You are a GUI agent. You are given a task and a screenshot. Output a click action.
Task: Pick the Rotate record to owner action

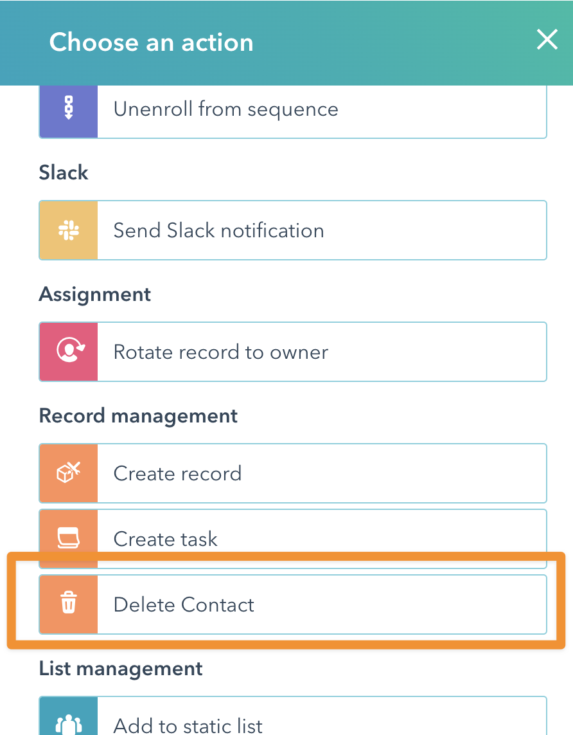[x=220, y=352]
